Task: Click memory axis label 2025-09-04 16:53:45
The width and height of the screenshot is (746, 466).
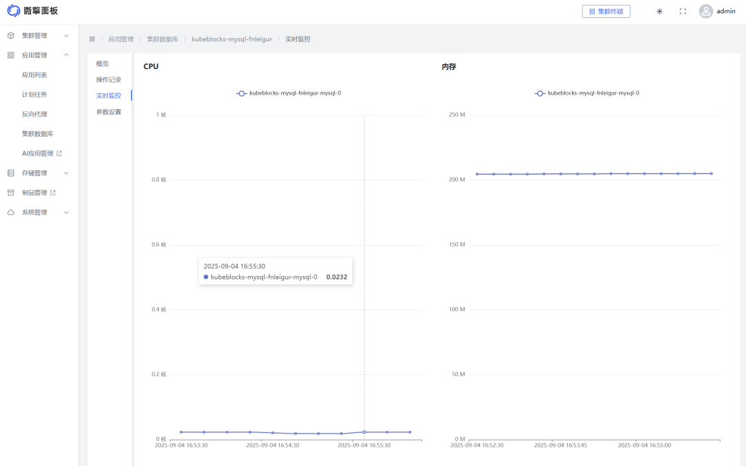Action: 561,445
